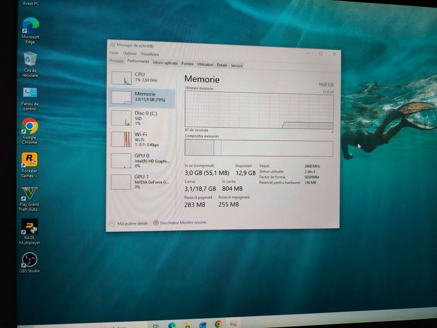Click Task View icon on taskbar
This screenshot has height=328, width=437.
pyautogui.click(x=156, y=325)
